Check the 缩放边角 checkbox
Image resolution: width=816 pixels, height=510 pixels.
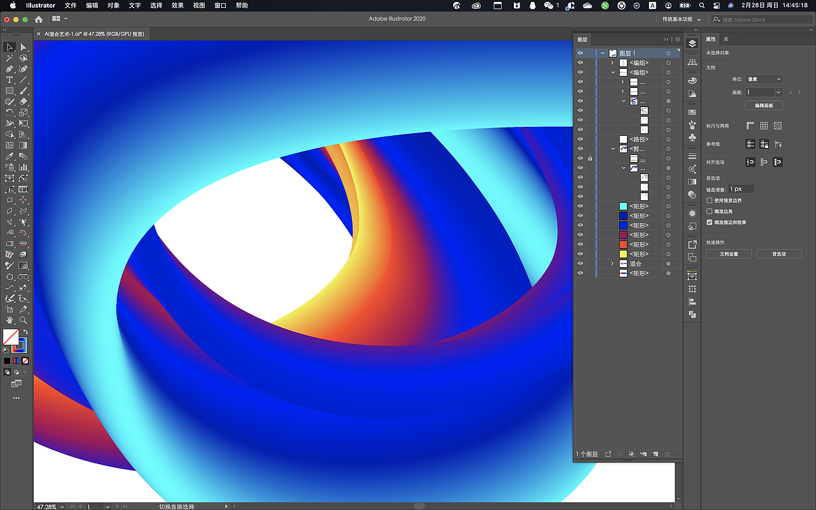[710, 211]
